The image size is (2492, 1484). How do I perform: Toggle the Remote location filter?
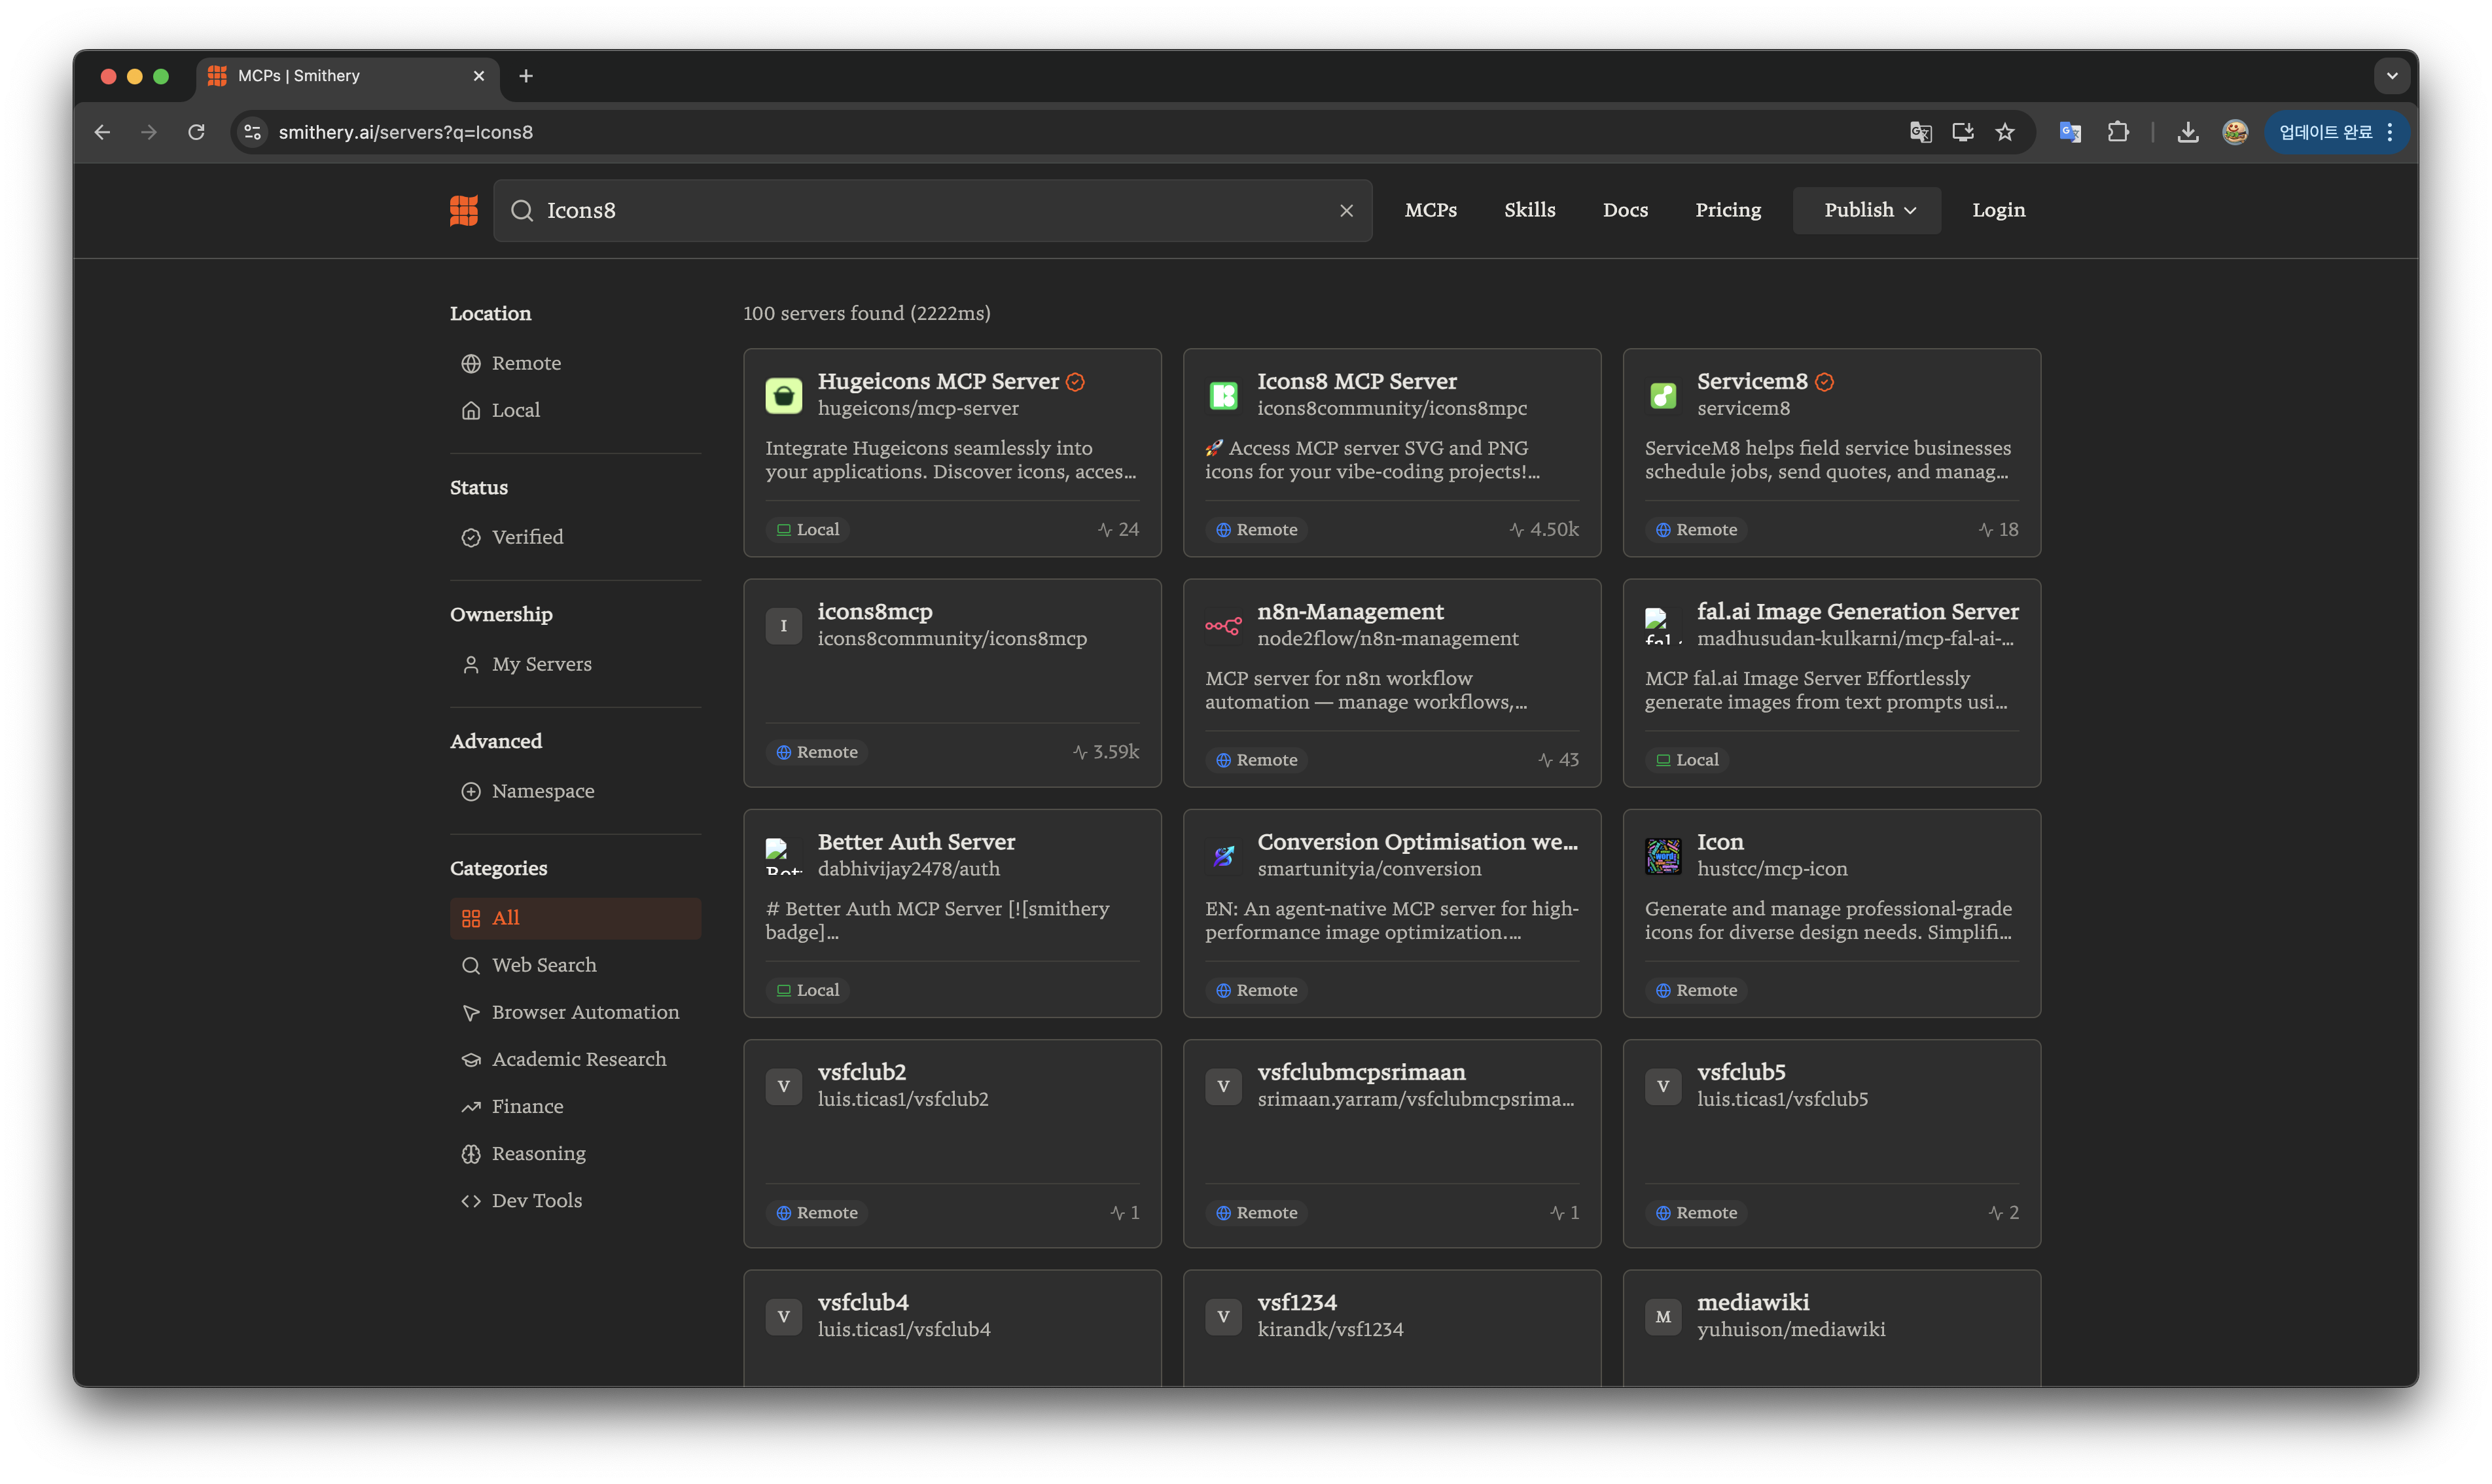click(x=525, y=363)
